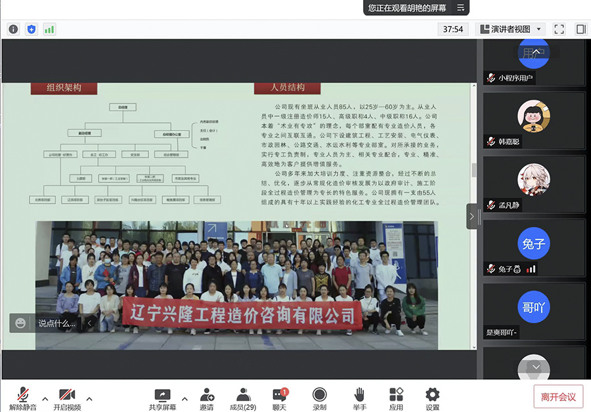Image resolution: width=591 pixels, height=412 pixels.
Task: Click the 离开会议 leave meeting button
Action: [x=558, y=397]
